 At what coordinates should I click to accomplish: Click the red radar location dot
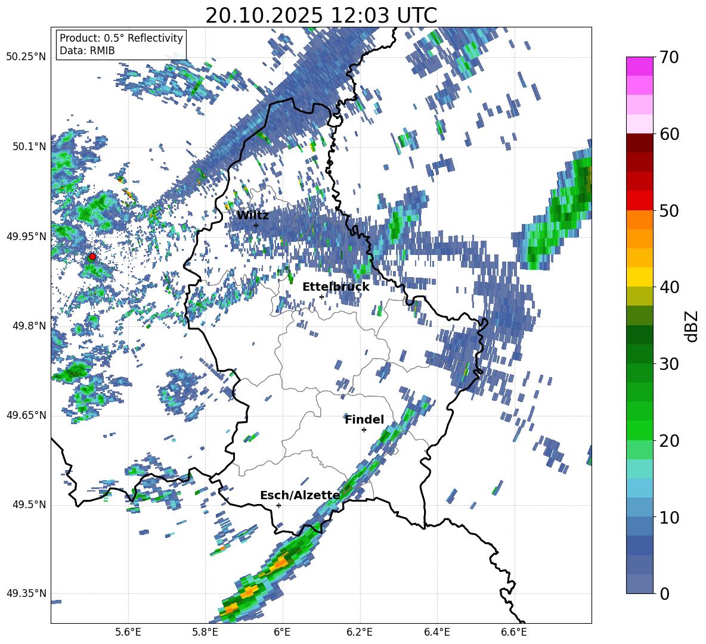pos(92,256)
